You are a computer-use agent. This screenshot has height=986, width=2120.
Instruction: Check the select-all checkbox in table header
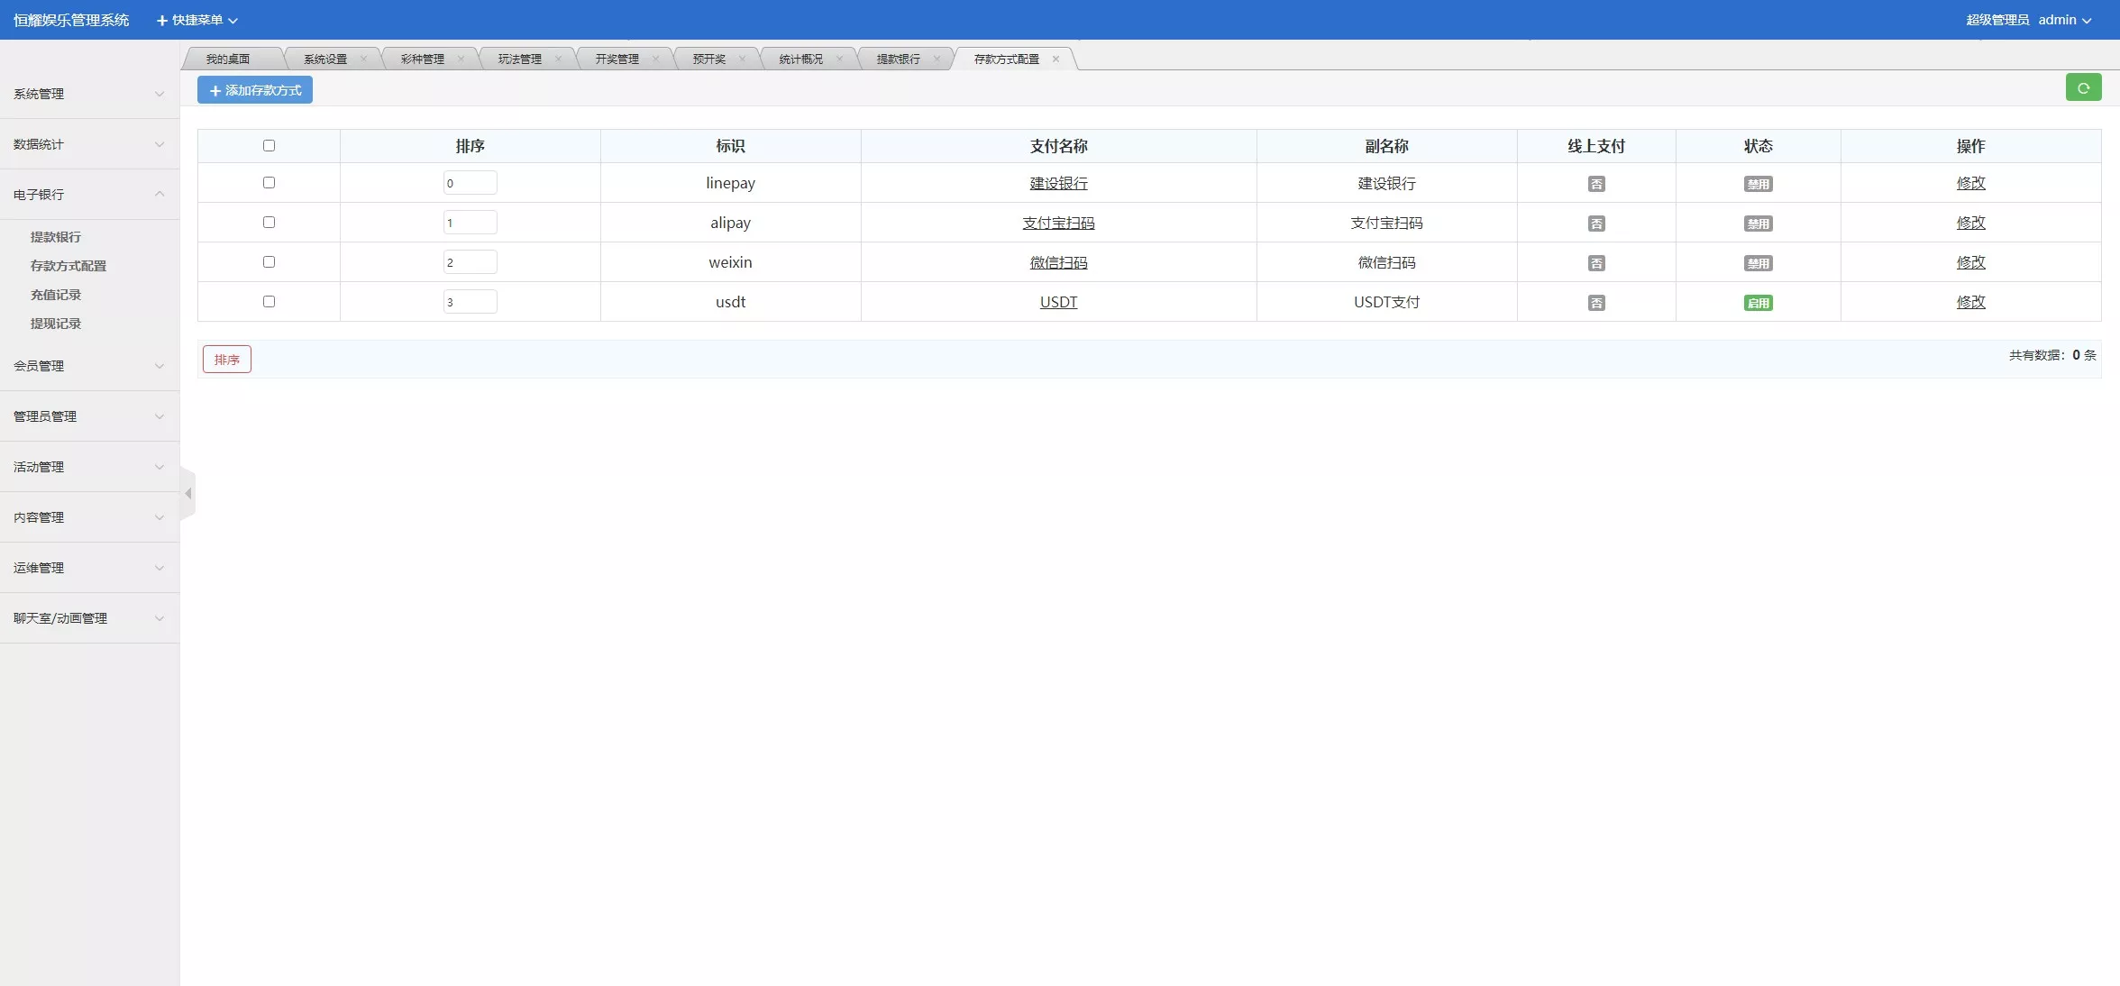click(268, 145)
